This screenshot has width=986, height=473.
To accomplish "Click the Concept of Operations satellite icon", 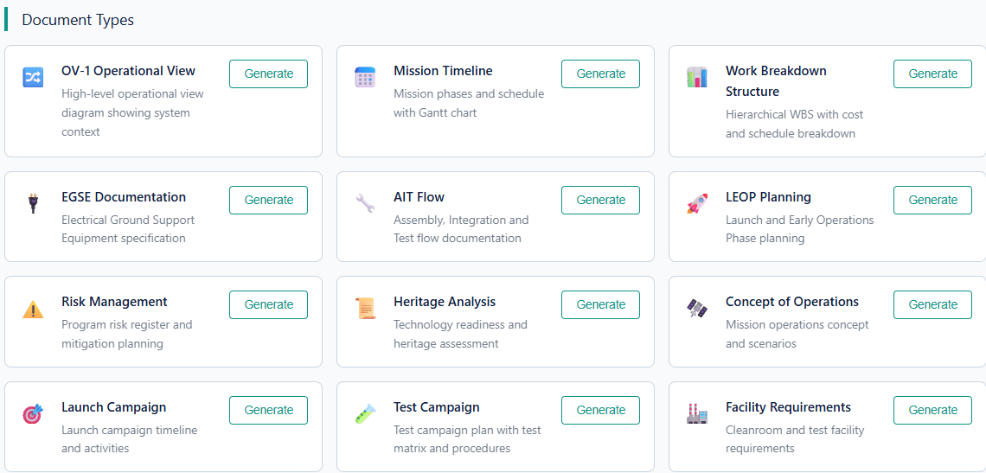I will point(697,308).
